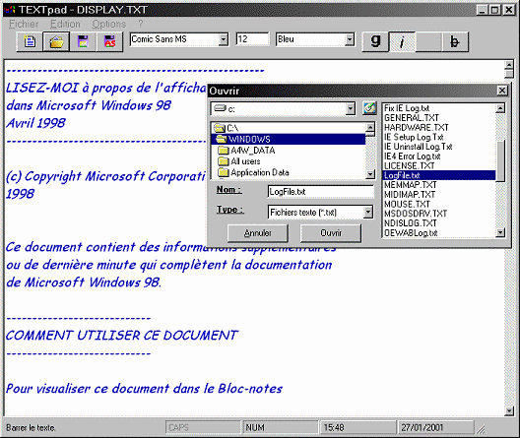The image size is (520, 438).
Task: Click the Ouvrir button in dialog
Action: coord(331,233)
